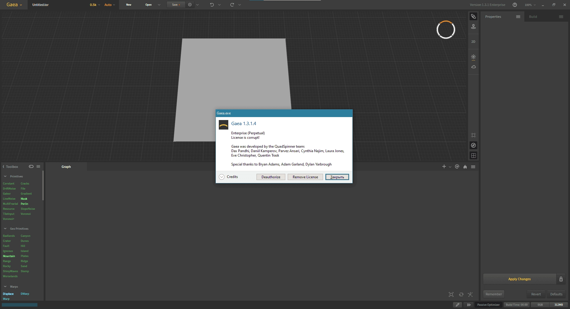The width and height of the screenshot is (570, 309).
Task: Click the graph flame icon
Action: click(465, 167)
